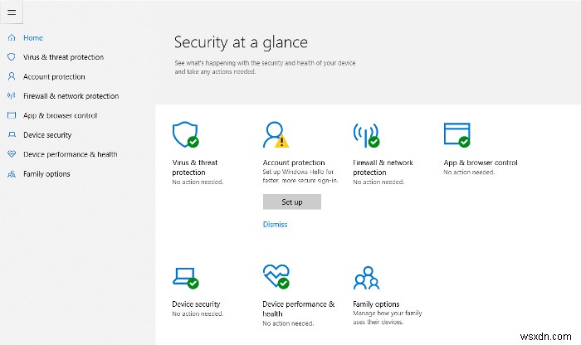Select Account protection in the sidebar
The image size is (581, 345).
[x=54, y=76]
